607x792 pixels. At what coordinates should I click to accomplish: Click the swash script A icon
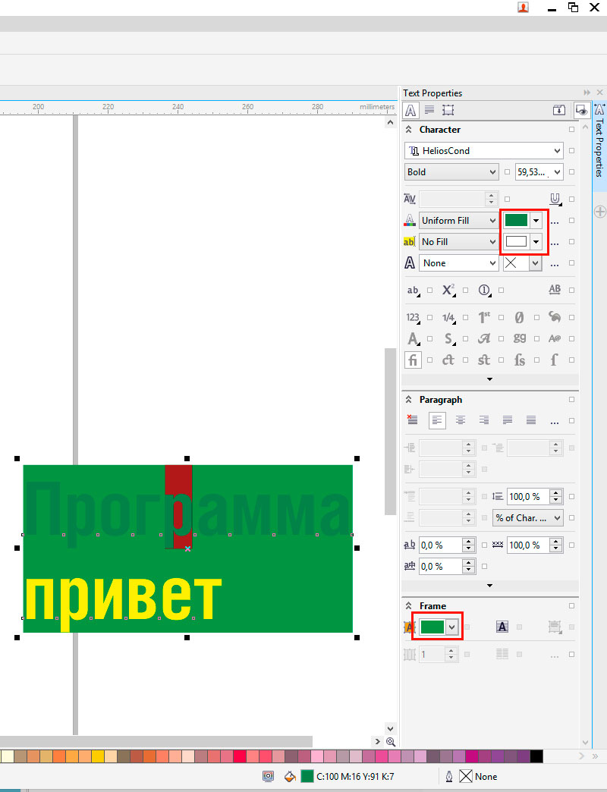[x=484, y=338]
